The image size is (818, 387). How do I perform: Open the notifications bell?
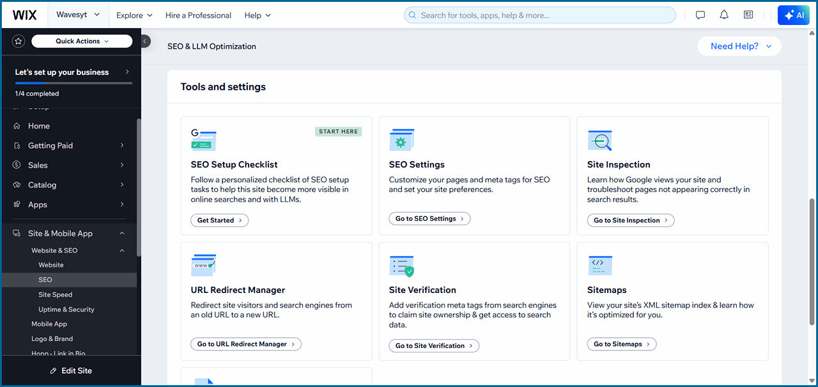(x=724, y=15)
